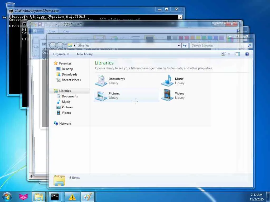Click the Explorer Forward arrow button
Viewport: 270px width, 202px height.
(x=60, y=45)
